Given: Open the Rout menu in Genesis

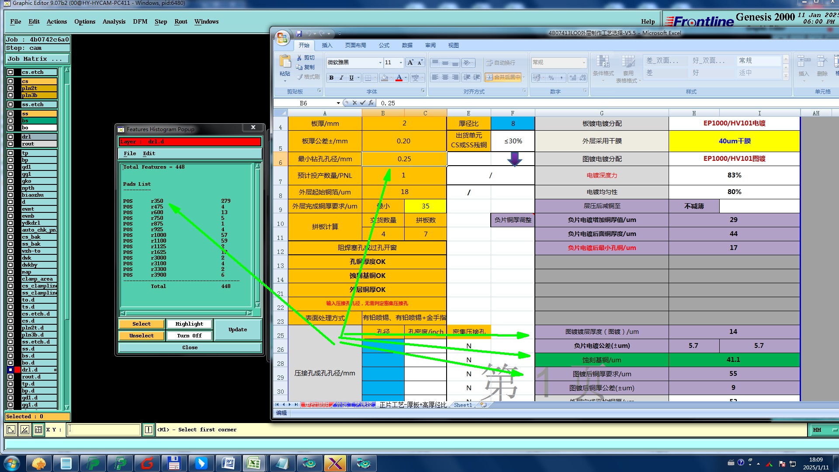Looking at the screenshot, I should point(181,21).
